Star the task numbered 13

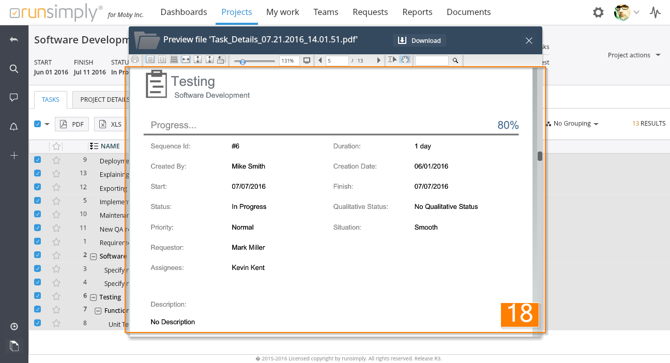pos(56,174)
